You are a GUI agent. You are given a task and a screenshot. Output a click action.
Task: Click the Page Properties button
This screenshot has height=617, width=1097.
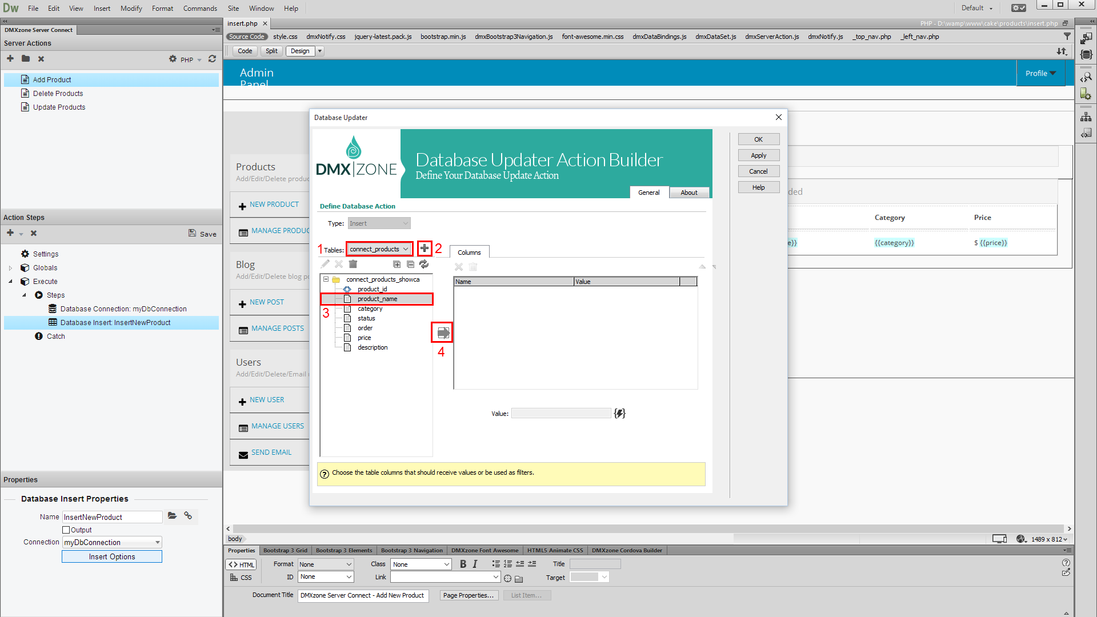[x=469, y=595]
